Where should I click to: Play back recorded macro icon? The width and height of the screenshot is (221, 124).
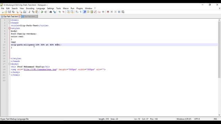tap(115, 12)
